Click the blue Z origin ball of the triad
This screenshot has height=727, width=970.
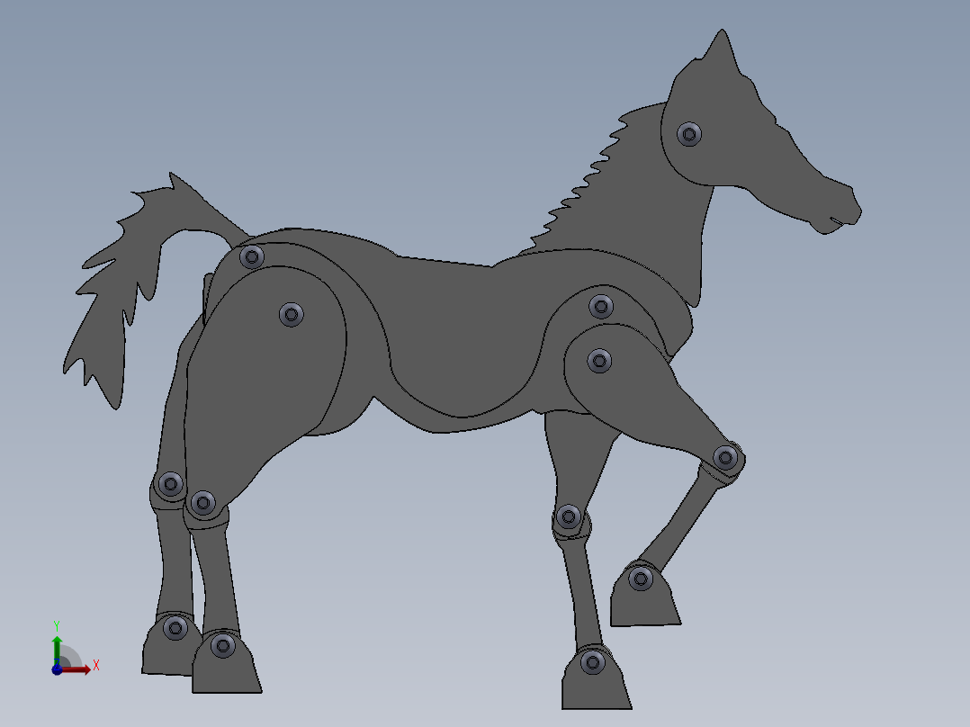point(57,670)
